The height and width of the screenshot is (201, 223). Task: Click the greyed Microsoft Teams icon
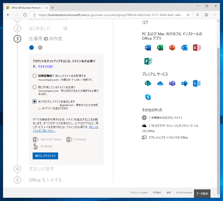[x=36, y=139]
